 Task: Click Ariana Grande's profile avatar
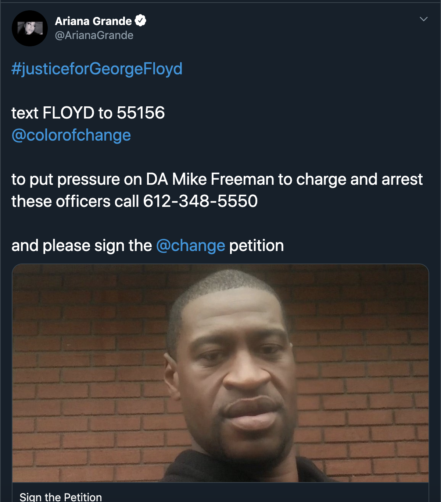click(x=30, y=28)
